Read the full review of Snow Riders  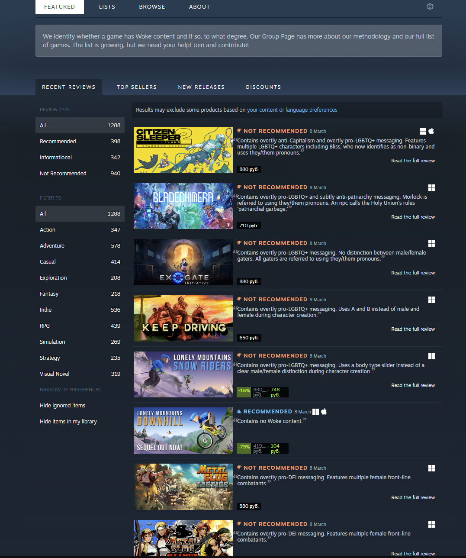(413, 385)
